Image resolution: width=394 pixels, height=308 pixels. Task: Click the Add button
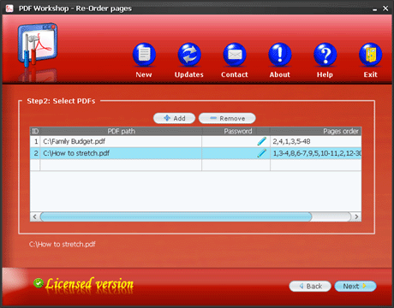[x=174, y=118]
